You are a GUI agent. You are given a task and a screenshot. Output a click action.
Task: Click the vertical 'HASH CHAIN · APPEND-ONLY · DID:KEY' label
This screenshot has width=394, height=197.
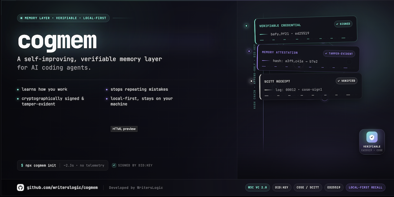click(x=255, y=76)
